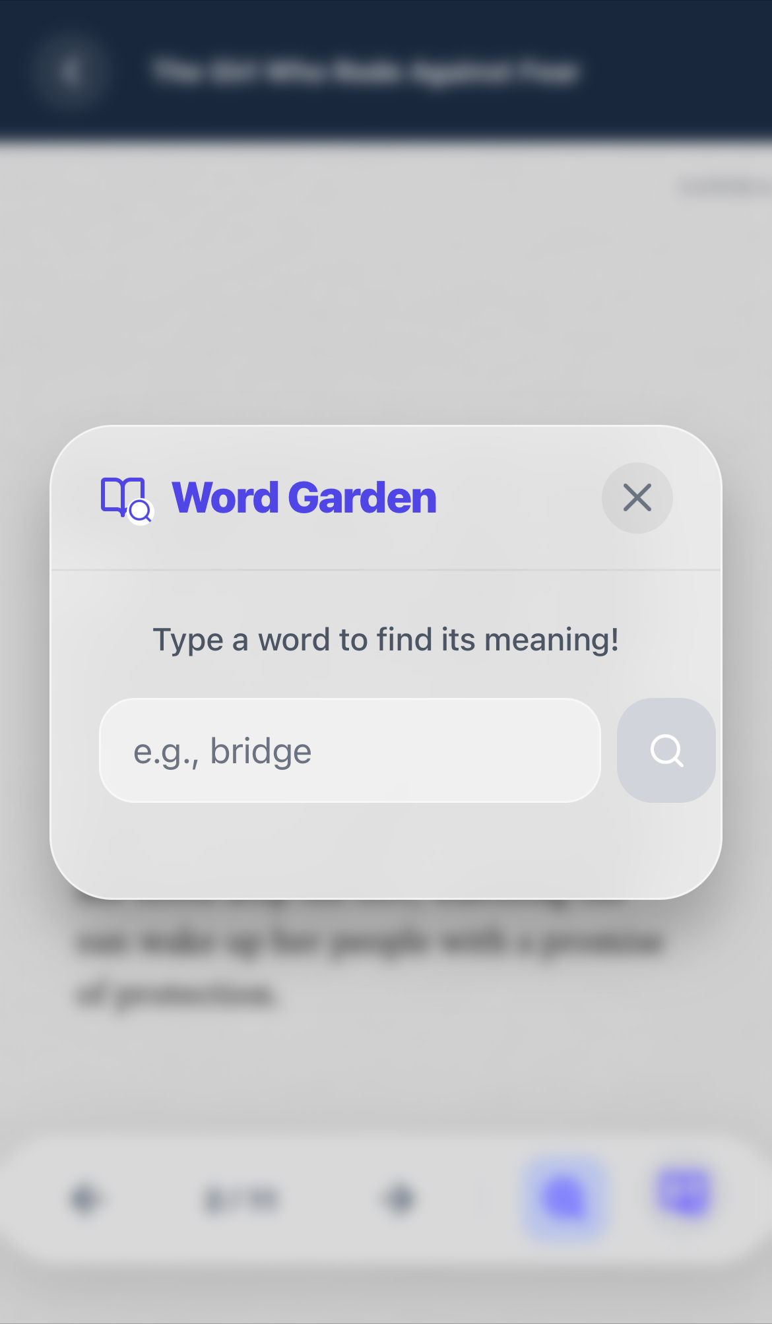
Task: Go to the next page using the bottom-bar arrow
Action: (400, 1197)
